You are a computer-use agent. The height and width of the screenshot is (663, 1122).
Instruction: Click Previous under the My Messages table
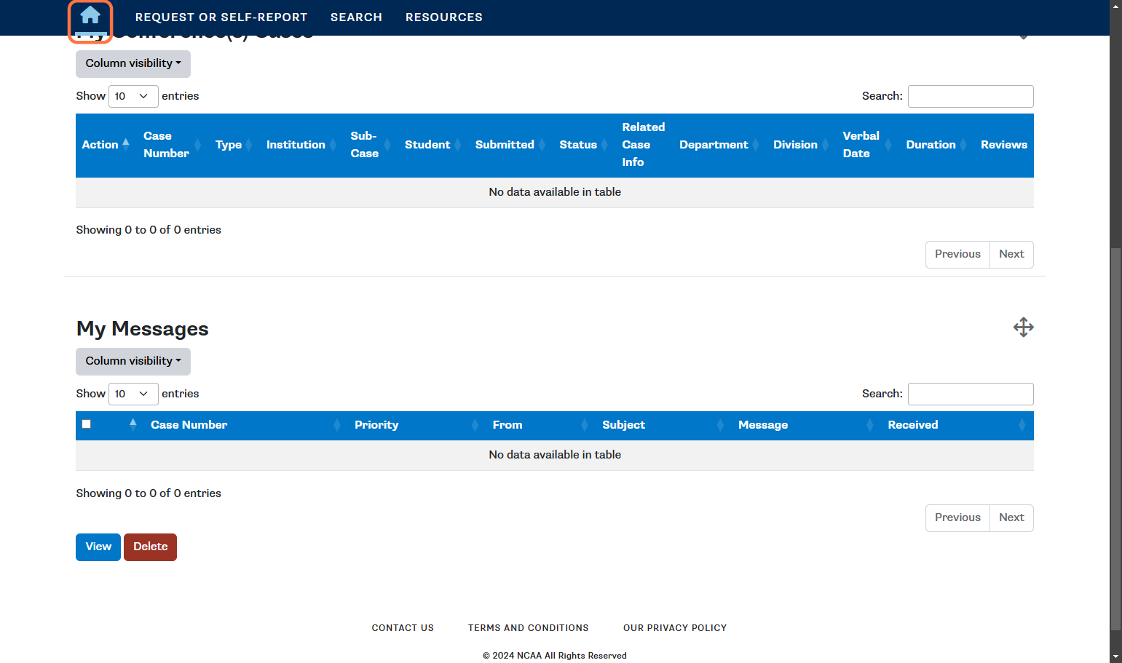coord(957,518)
